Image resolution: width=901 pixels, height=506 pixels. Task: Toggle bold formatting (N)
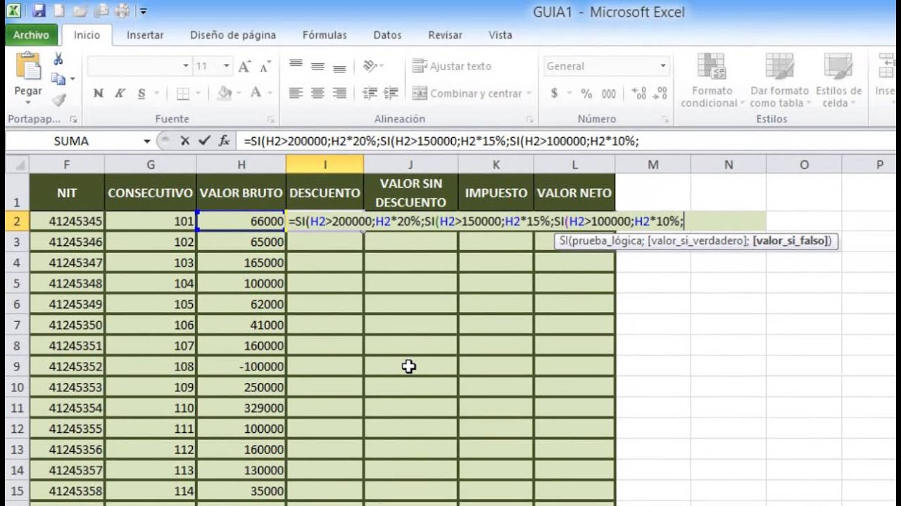pyautogui.click(x=99, y=93)
